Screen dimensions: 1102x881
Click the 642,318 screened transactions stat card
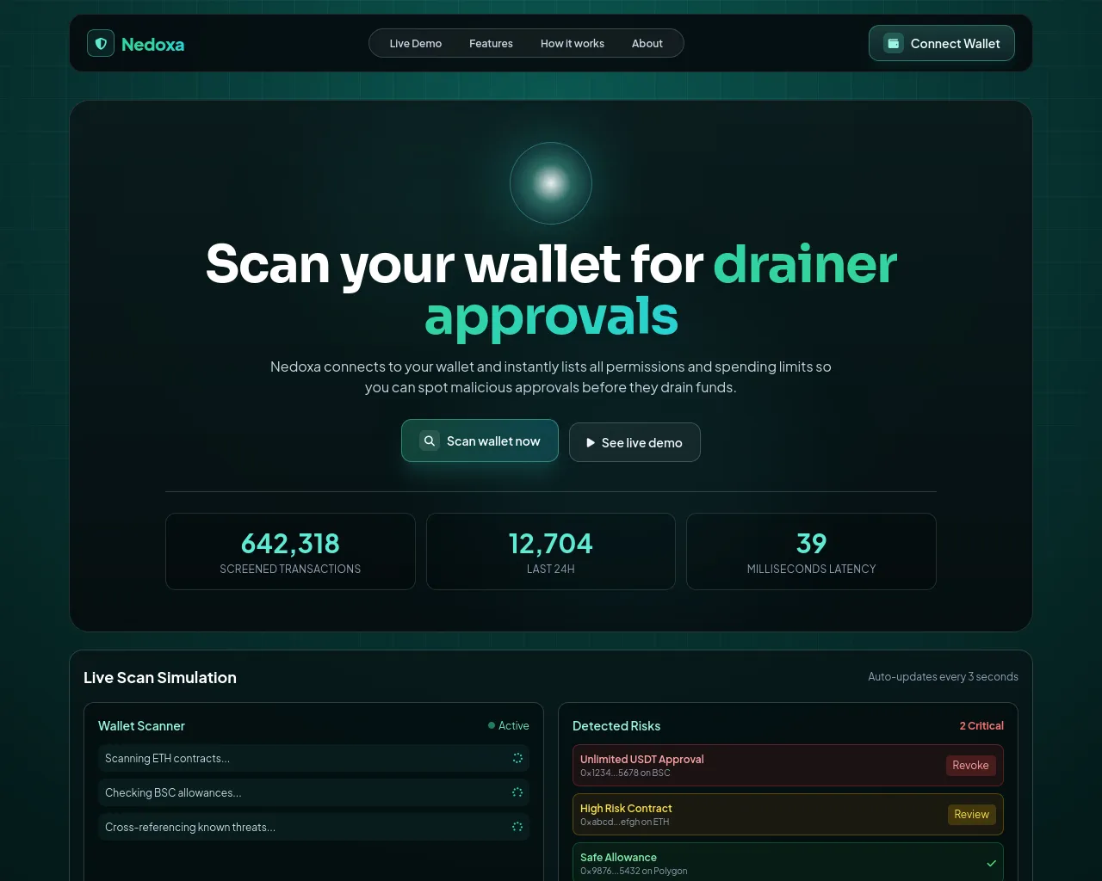[290, 551]
